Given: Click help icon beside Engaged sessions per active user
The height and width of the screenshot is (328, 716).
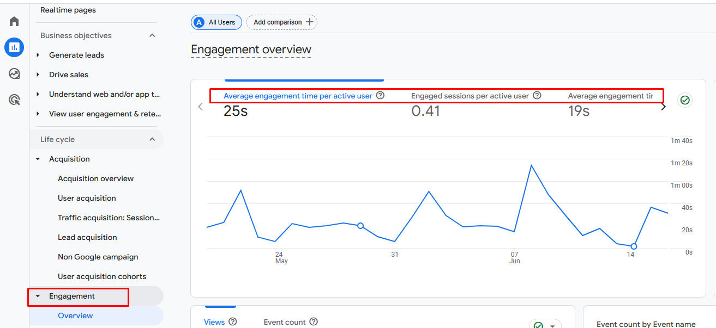Looking at the screenshot, I should (537, 95).
